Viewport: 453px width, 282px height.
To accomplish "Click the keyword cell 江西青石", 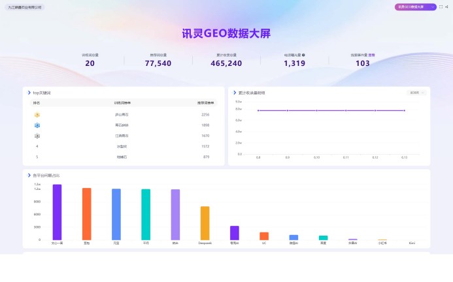I will tap(122, 136).
